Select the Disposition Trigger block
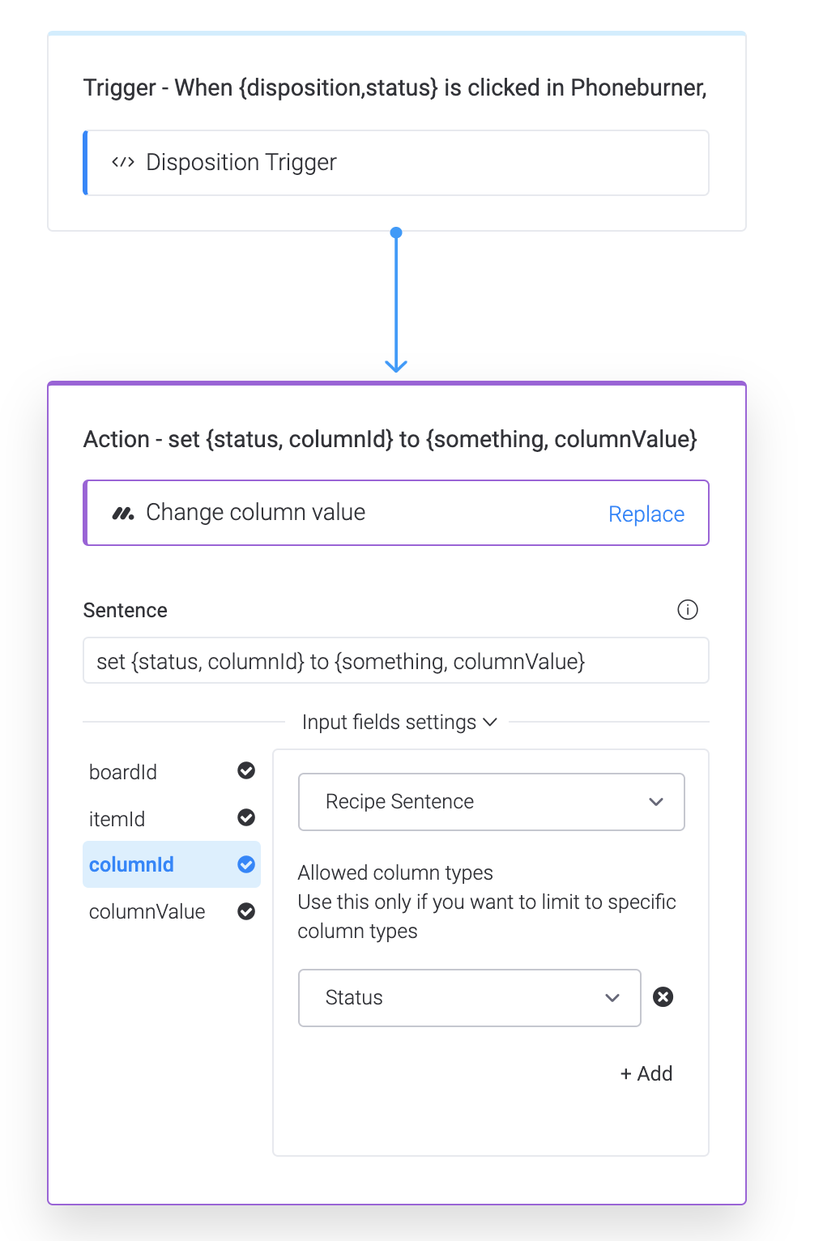Image resolution: width=823 pixels, height=1241 pixels. pos(396,163)
